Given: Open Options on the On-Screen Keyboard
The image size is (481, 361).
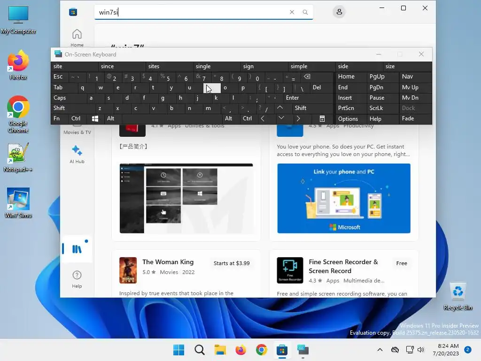Looking at the screenshot, I should 351,118.
